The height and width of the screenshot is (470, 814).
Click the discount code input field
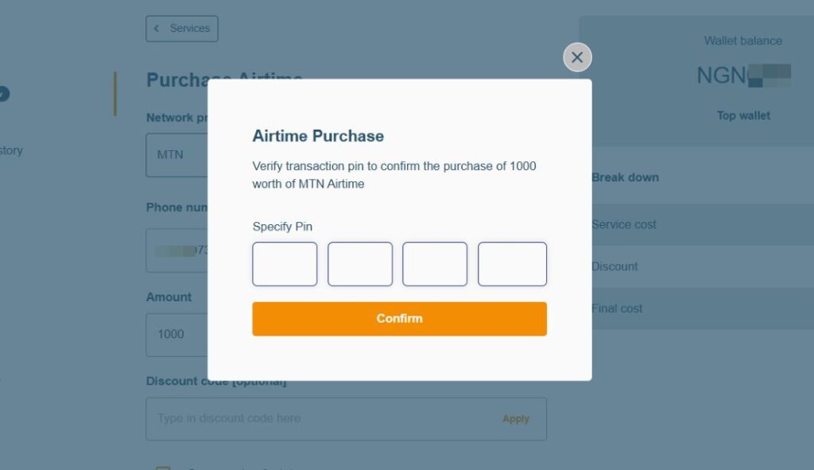coord(302,418)
